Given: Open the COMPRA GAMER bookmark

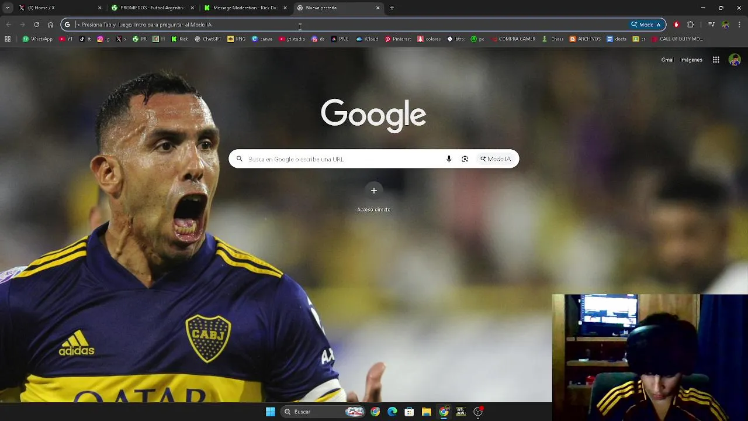Looking at the screenshot, I should [513, 39].
